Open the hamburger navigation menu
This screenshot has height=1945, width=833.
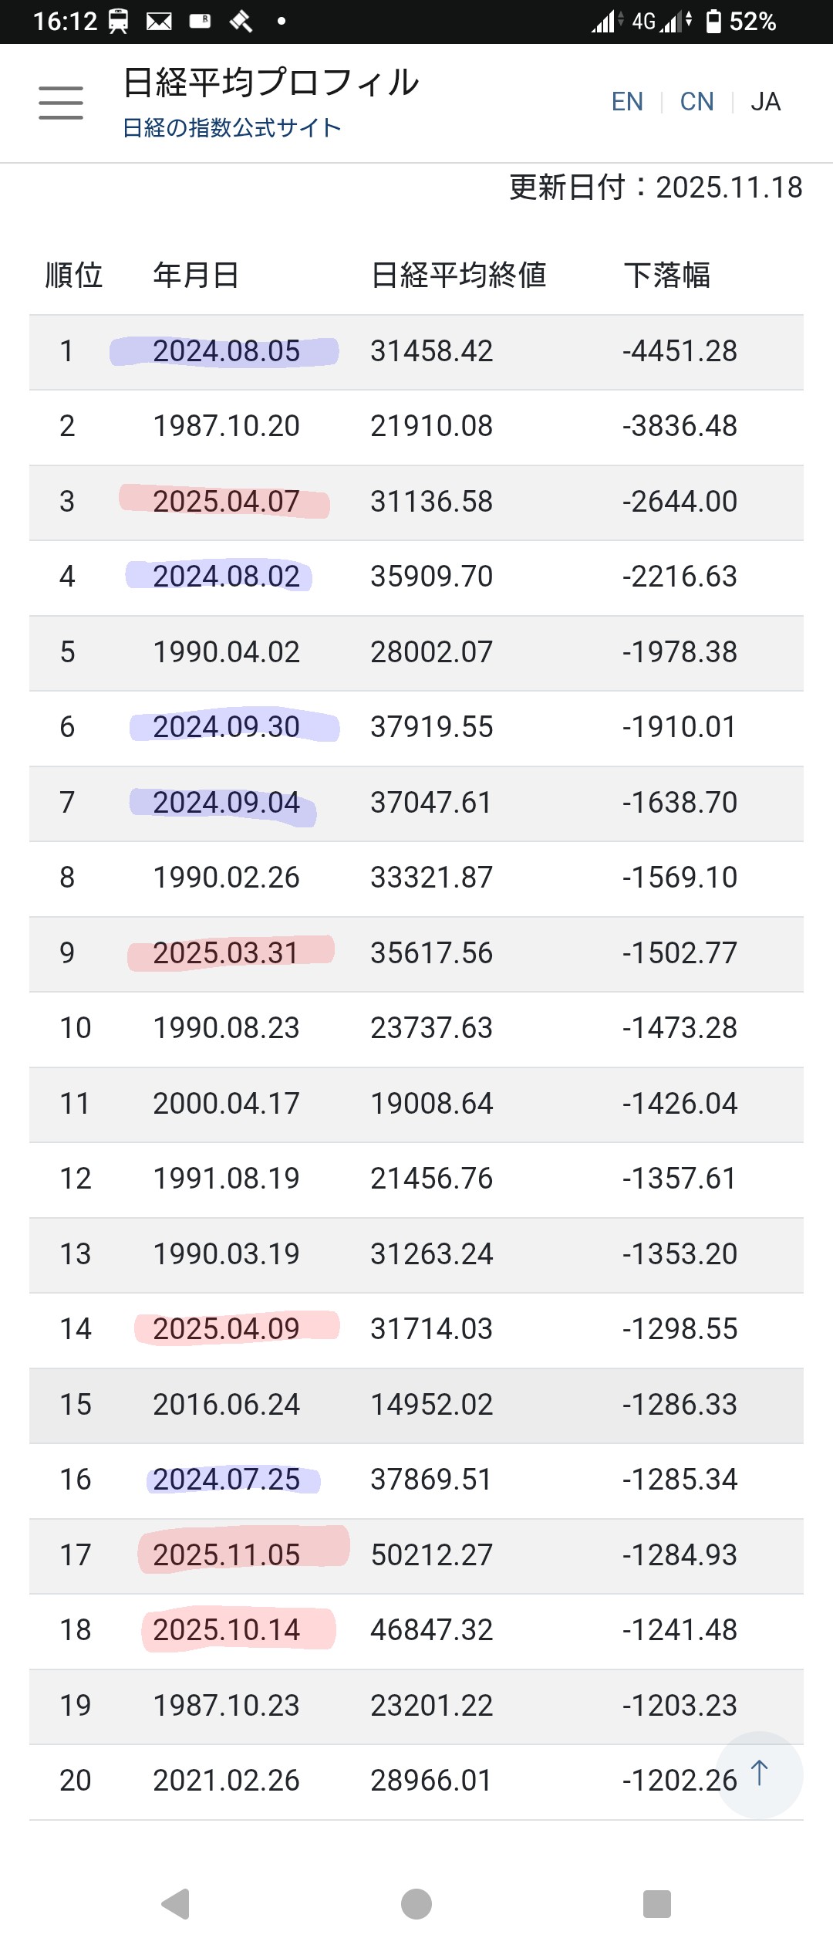point(61,103)
